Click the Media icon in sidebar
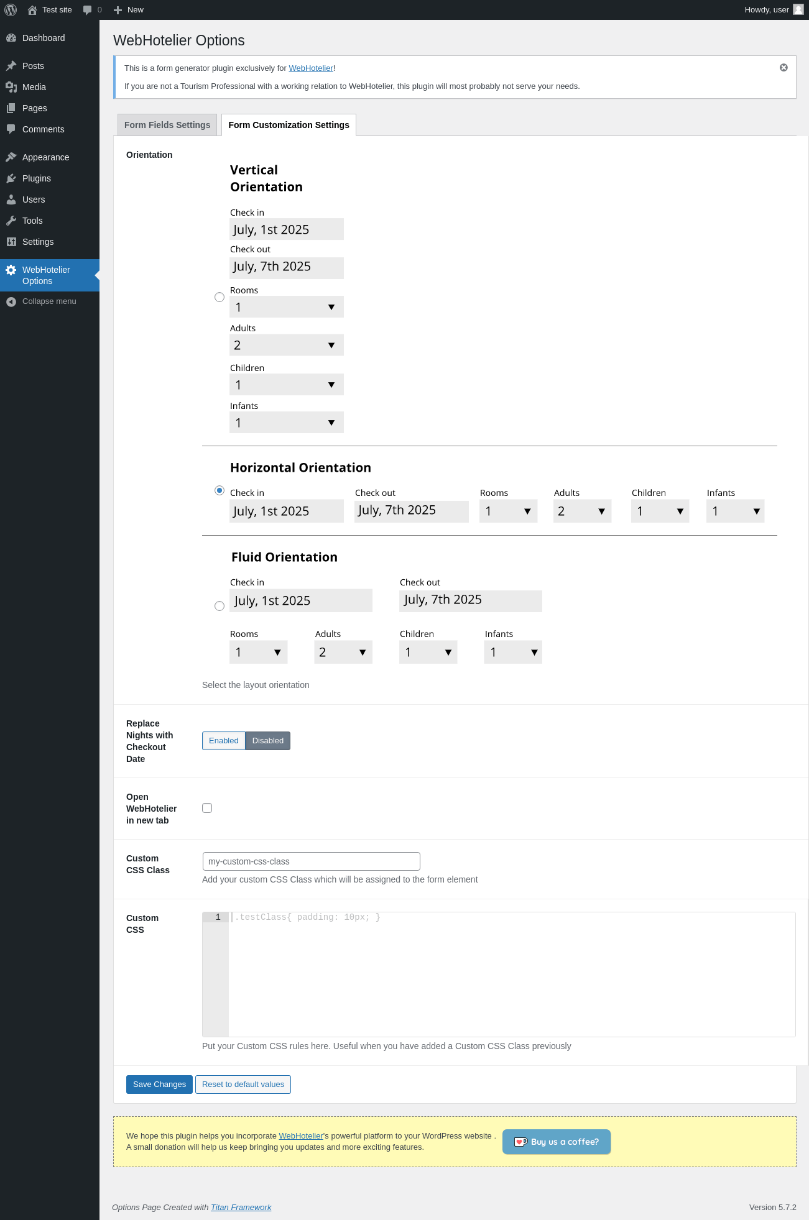The image size is (809, 1220). [11, 87]
